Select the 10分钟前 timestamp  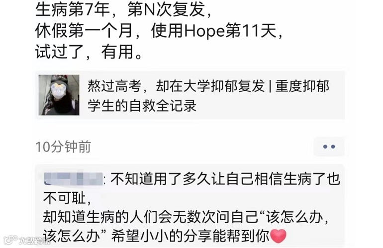pyautogui.click(x=63, y=147)
